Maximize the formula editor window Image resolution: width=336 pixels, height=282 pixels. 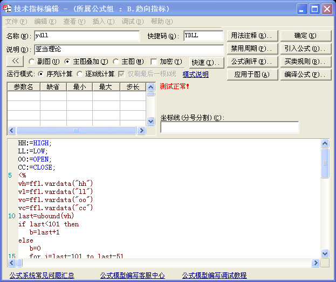coord(316,9)
